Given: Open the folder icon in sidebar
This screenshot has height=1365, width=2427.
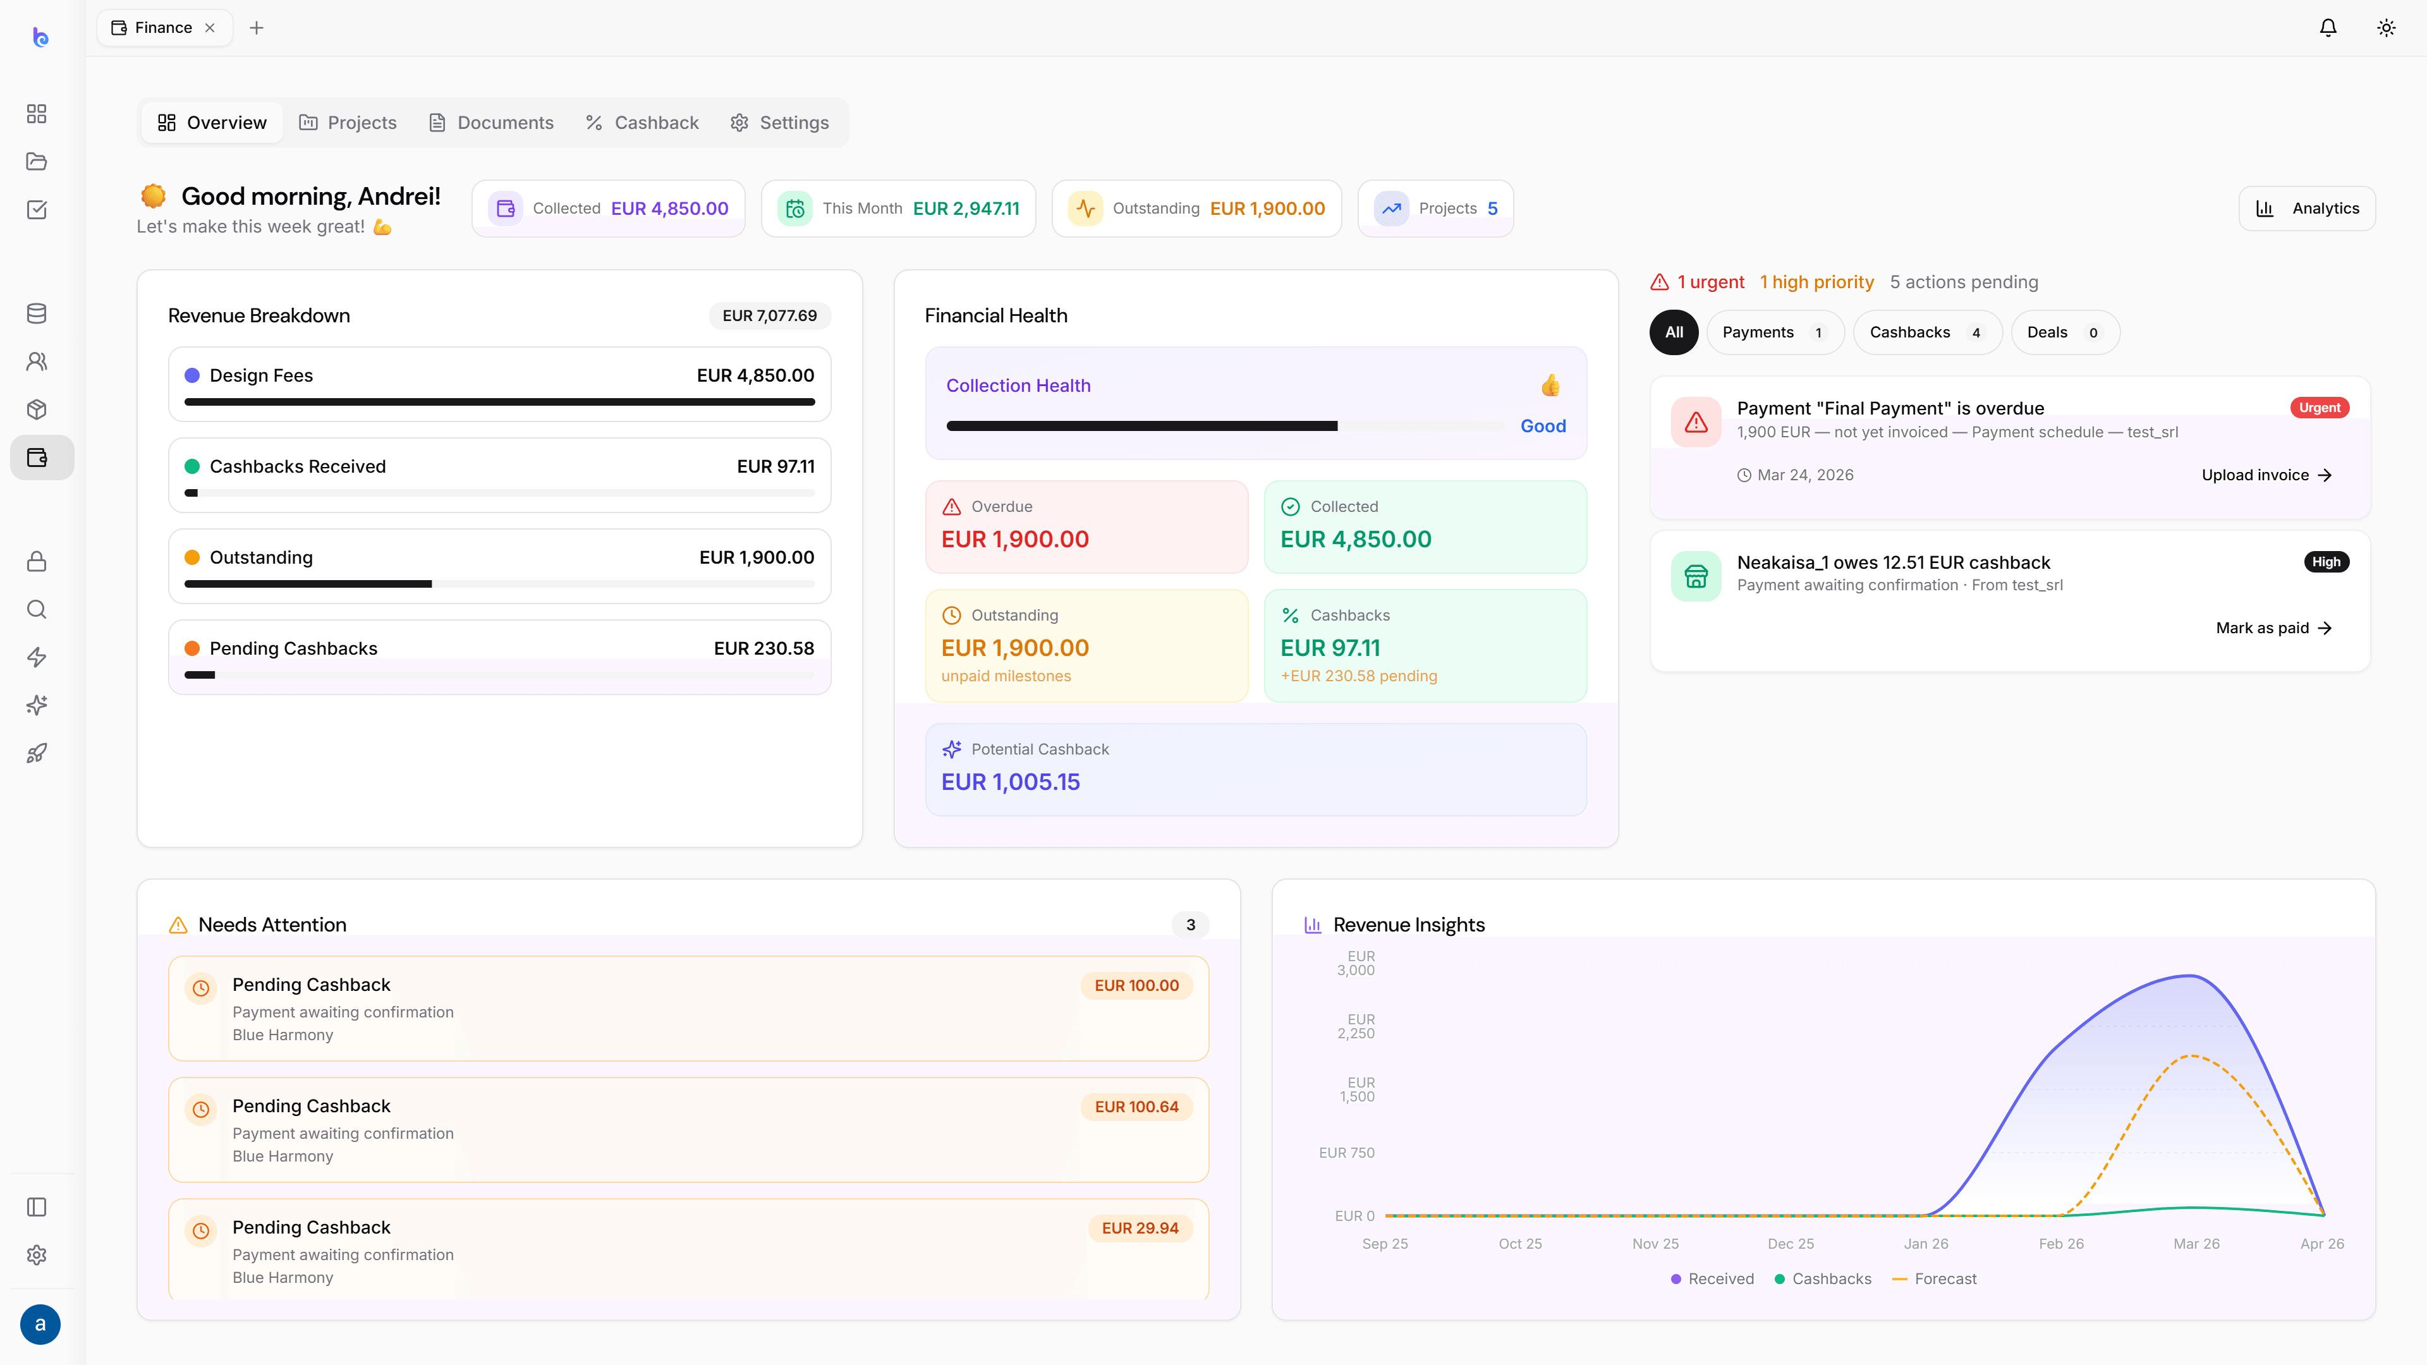Looking at the screenshot, I should click(37, 161).
